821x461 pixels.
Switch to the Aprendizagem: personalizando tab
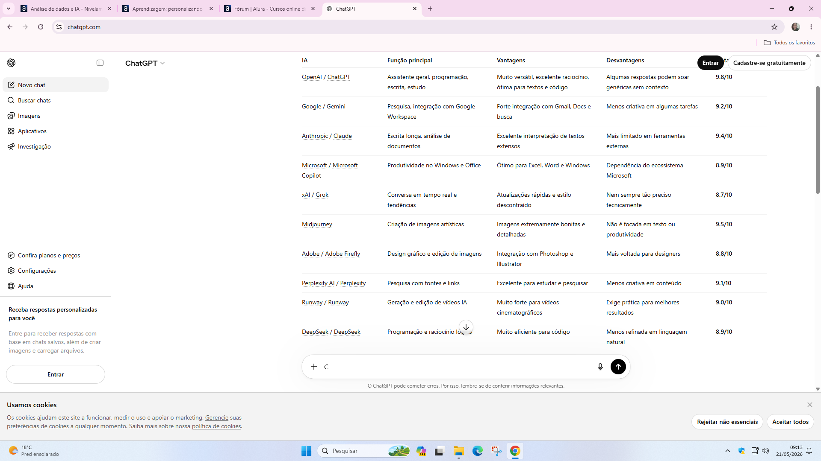168,9
